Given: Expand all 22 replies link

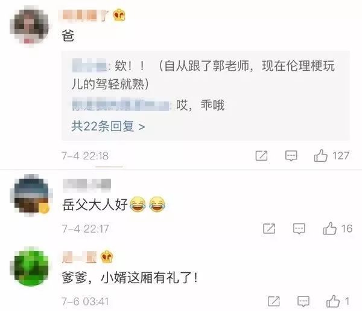Looking at the screenshot, I should coord(108,126).
